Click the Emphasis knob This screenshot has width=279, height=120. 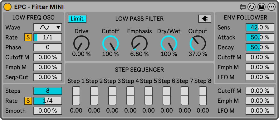(x=139, y=43)
